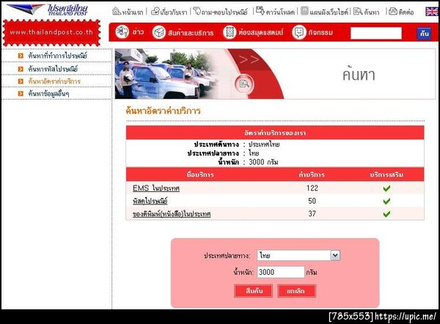
Task: Focus the น้ำหนัก weight field showing 3000
Action: (x=281, y=272)
